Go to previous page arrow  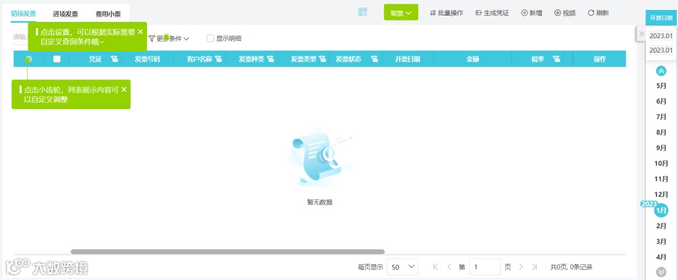pyautogui.click(x=449, y=267)
